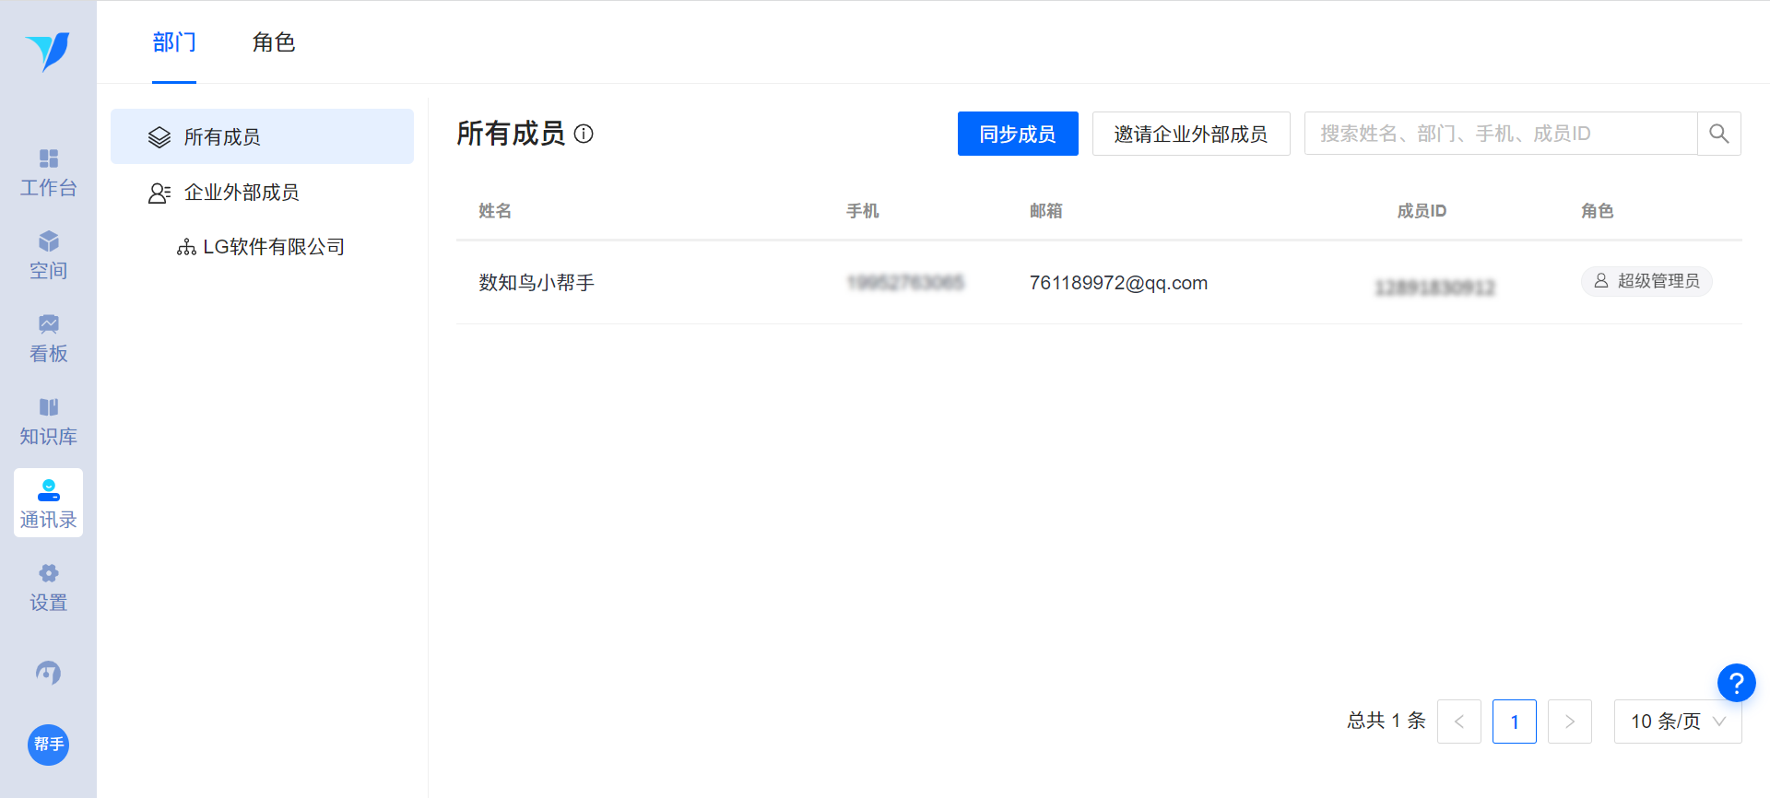Go to the next page arrow

click(x=1570, y=722)
